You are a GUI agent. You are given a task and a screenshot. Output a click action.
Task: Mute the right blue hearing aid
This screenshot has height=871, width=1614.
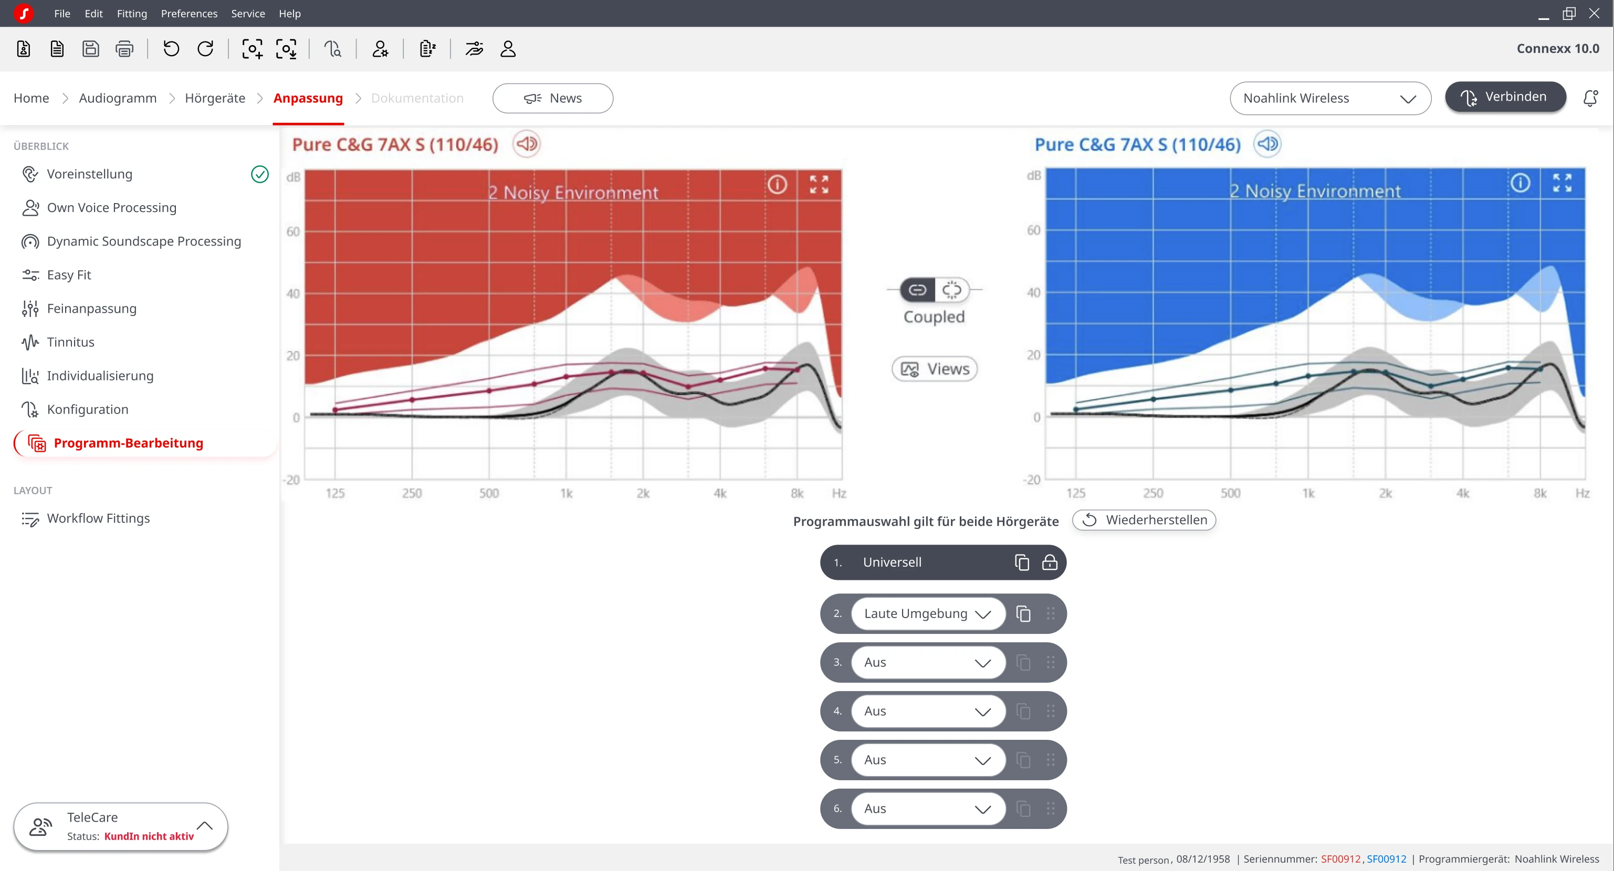coord(1267,144)
